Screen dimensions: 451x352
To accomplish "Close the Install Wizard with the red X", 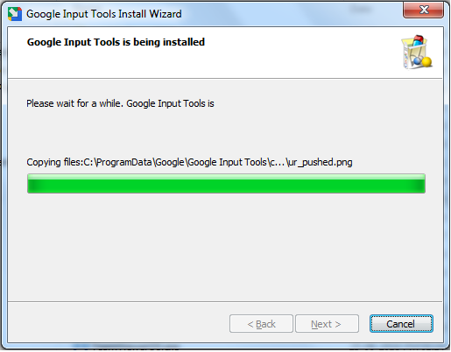I will tap(423, 10).
